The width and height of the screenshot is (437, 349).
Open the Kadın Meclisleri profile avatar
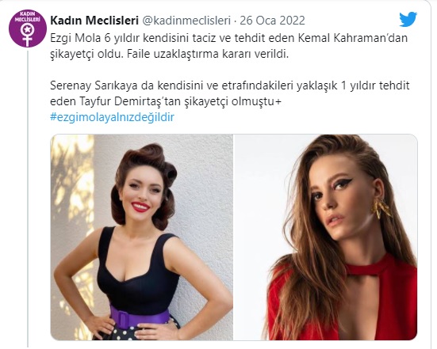pyautogui.click(x=28, y=28)
